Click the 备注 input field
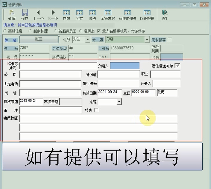Image resolution: width=211 pixels, height=189 pixels. coord(51,110)
